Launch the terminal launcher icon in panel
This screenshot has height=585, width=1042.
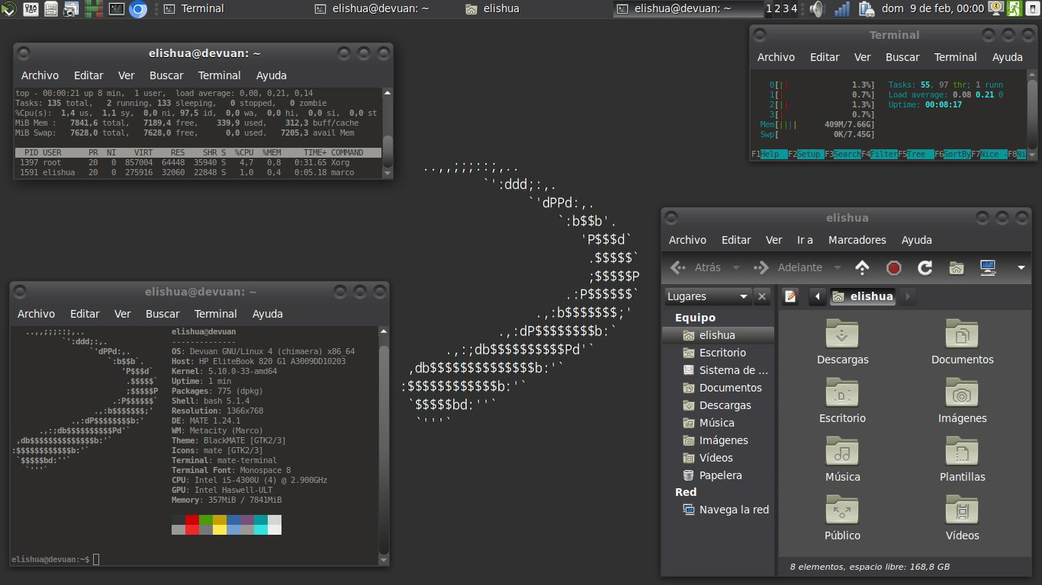click(117, 9)
